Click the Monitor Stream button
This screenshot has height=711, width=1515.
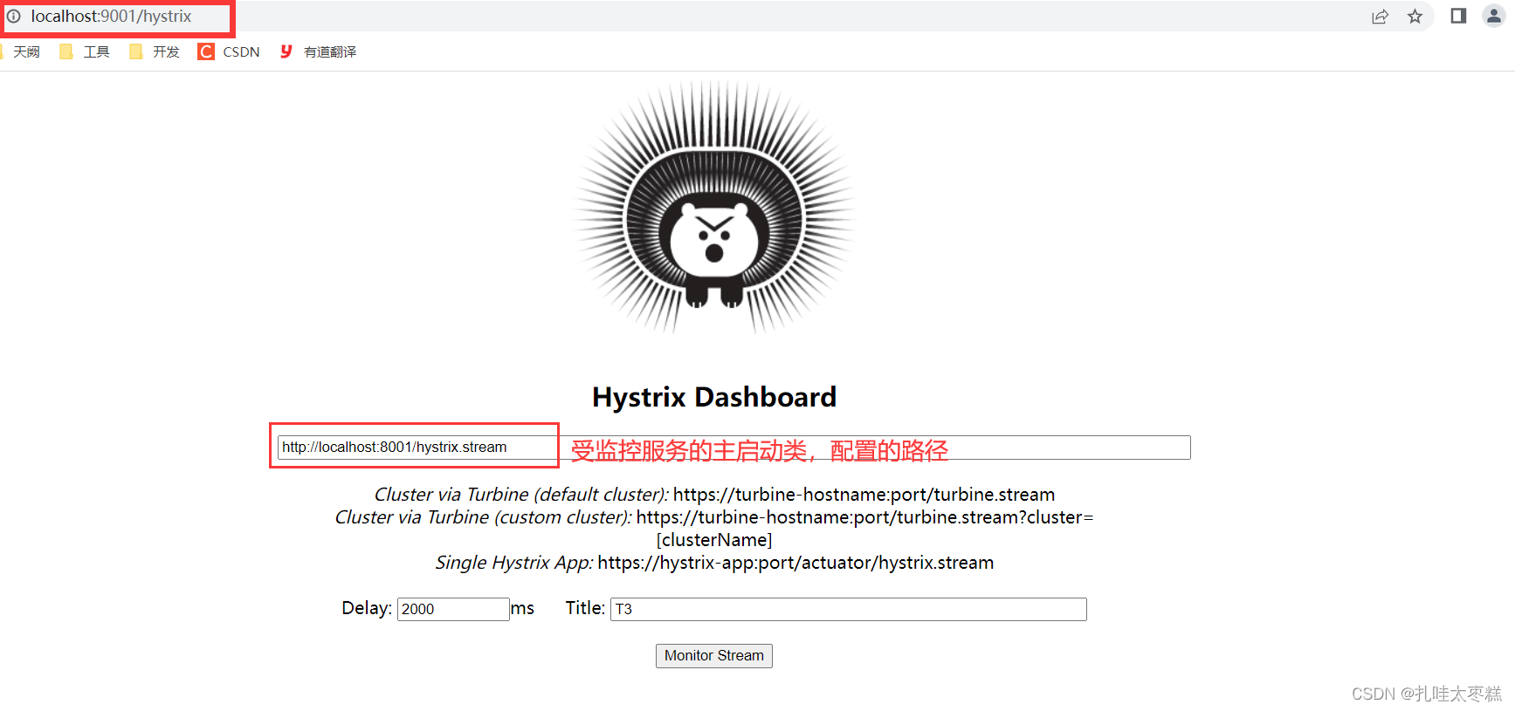pyautogui.click(x=714, y=655)
